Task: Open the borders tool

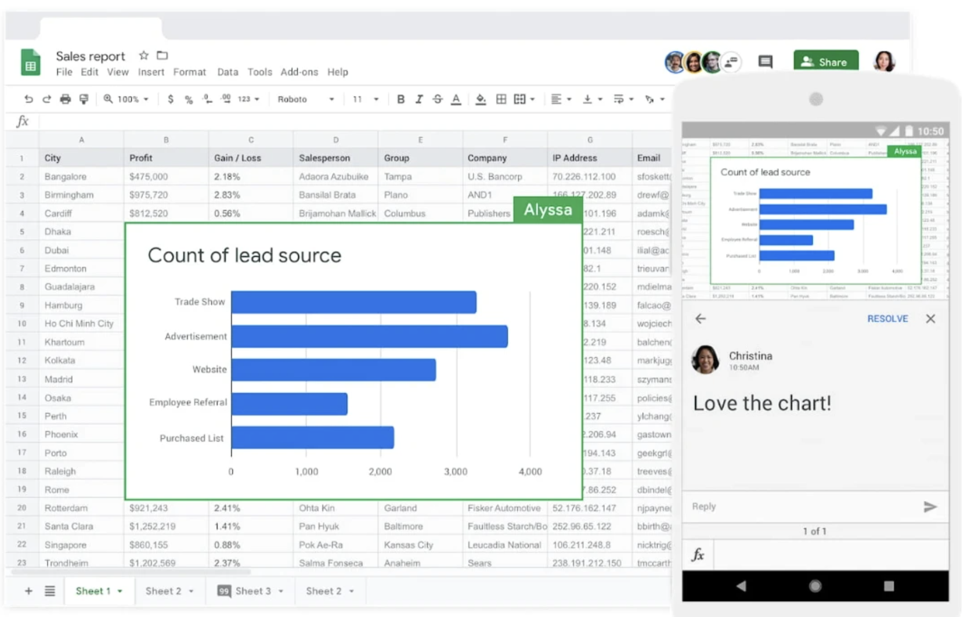Action: [501, 99]
